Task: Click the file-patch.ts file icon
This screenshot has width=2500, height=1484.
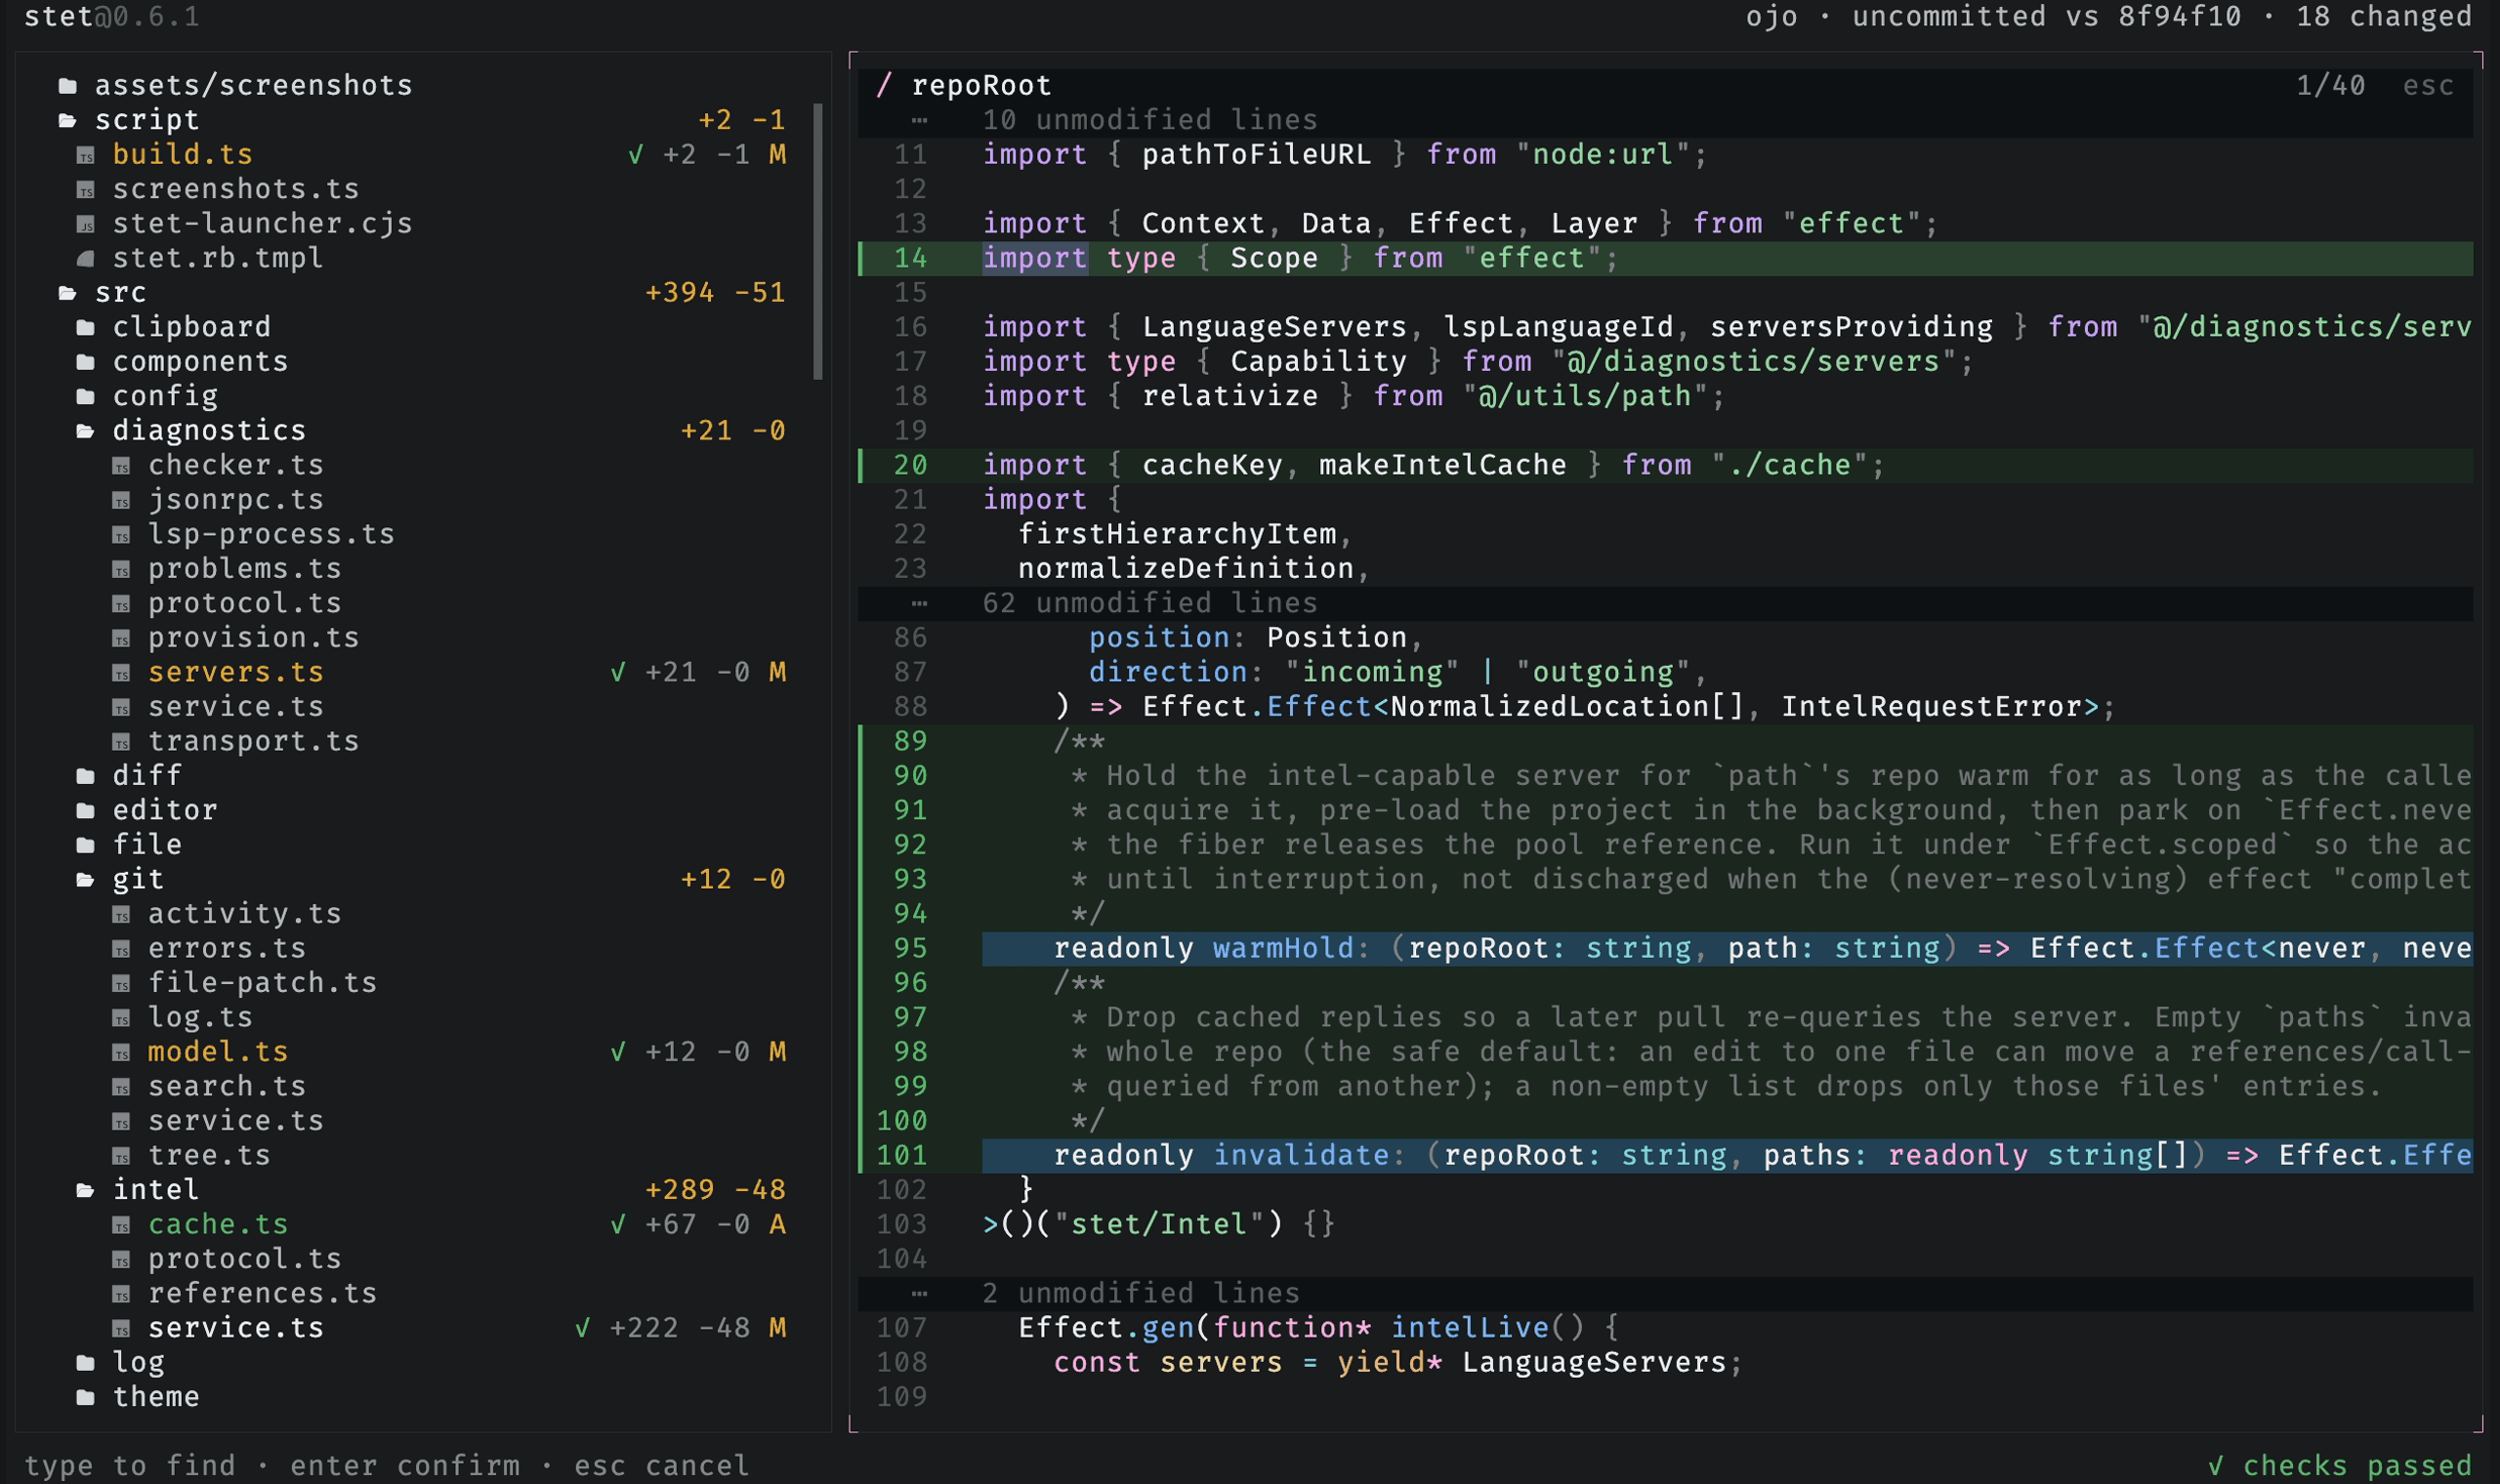Action: pos(121,983)
